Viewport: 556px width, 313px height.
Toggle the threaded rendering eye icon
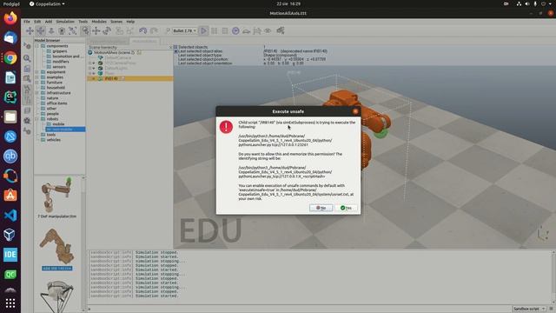click(x=268, y=31)
